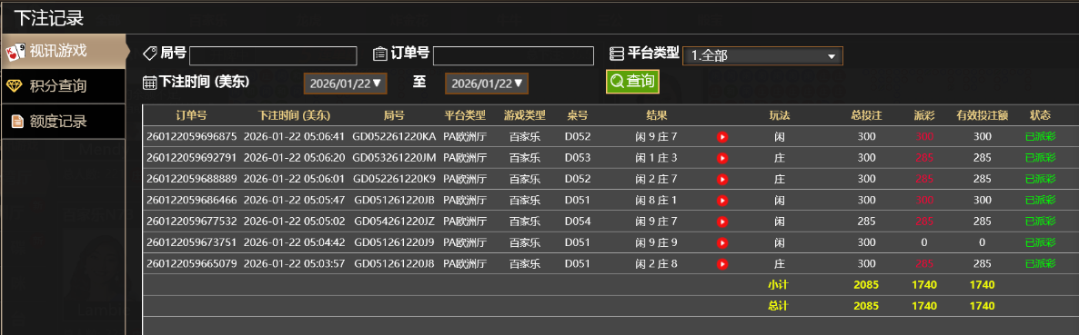Click round number GD051261220JB
This screenshot has height=335, width=1079.
click(x=394, y=201)
